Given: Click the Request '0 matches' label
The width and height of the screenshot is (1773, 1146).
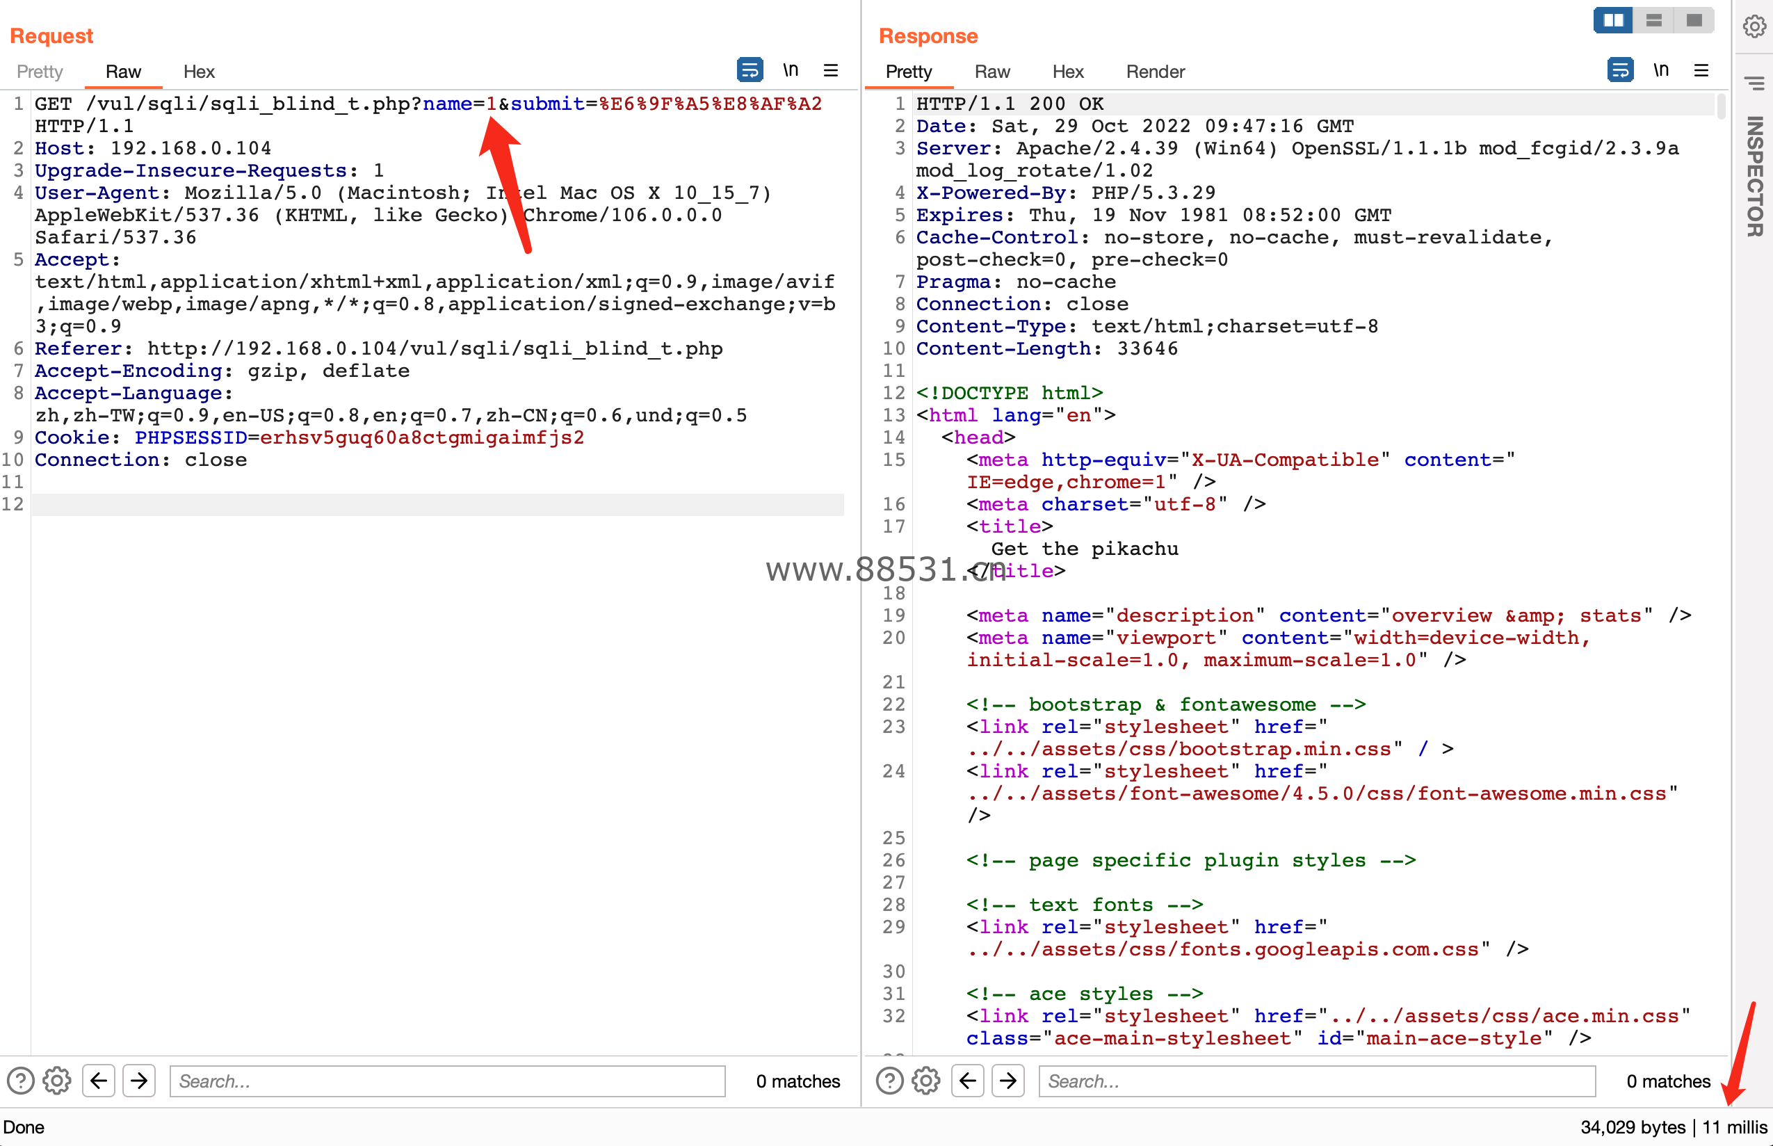Looking at the screenshot, I should (x=798, y=1081).
